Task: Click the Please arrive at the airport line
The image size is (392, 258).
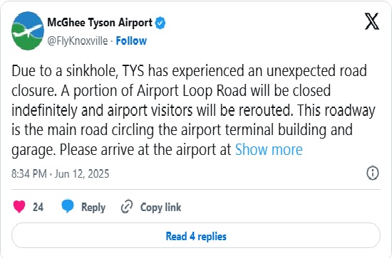Action: pyautogui.click(x=145, y=150)
